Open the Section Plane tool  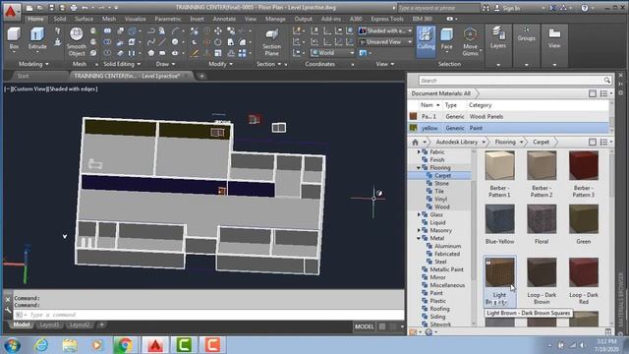pos(271,42)
